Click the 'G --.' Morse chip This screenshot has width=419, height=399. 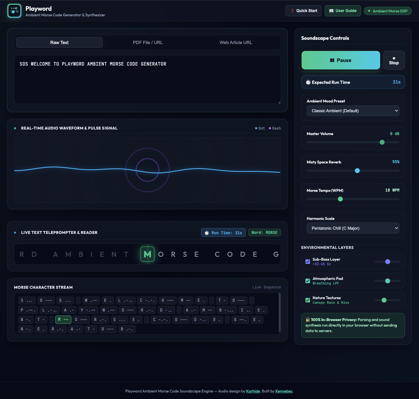point(240,320)
